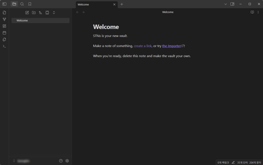Open the vault switcher
This screenshot has width=263, height=165.
click(x=21, y=161)
